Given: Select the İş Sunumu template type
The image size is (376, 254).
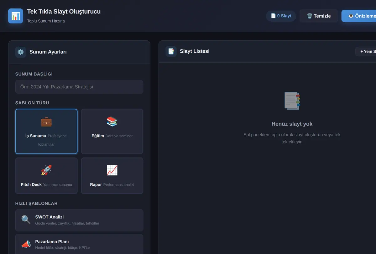Looking at the screenshot, I should click(x=46, y=132).
